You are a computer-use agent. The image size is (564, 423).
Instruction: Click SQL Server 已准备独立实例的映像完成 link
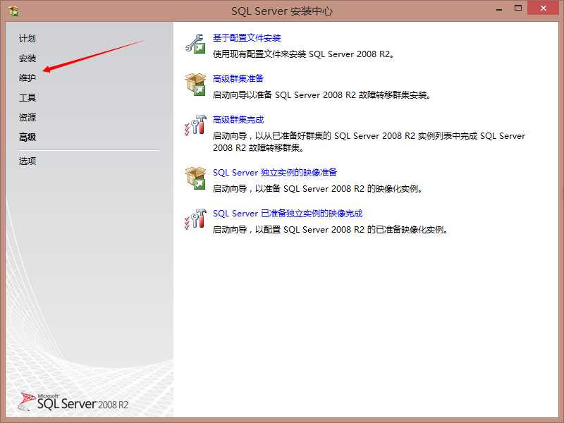tap(288, 214)
